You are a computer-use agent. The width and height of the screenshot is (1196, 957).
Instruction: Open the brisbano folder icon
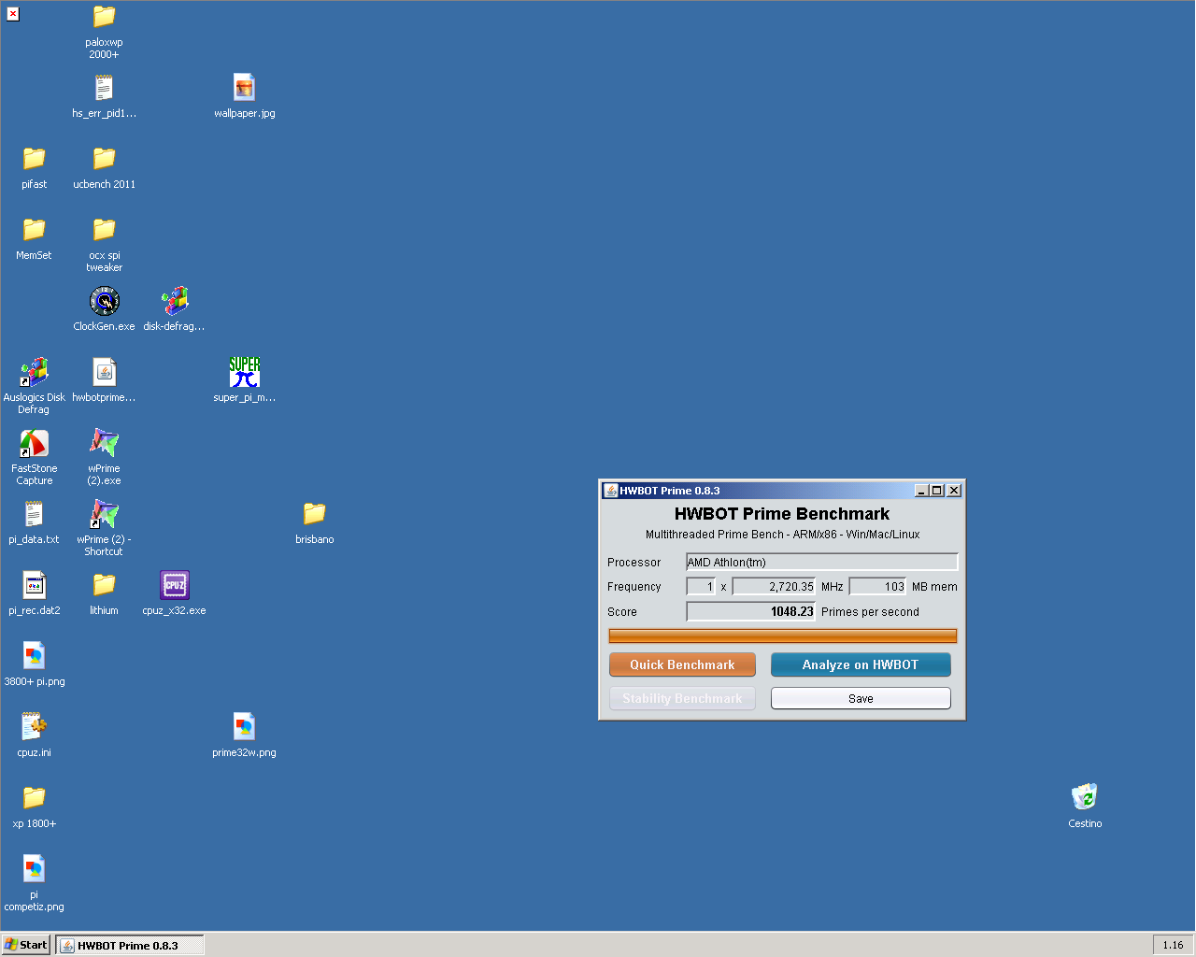point(315,513)
